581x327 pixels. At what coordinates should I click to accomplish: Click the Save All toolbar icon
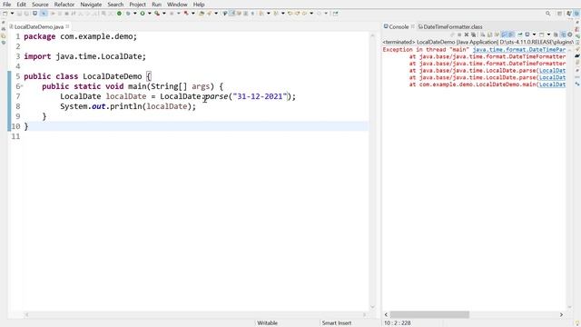point(26,14)
